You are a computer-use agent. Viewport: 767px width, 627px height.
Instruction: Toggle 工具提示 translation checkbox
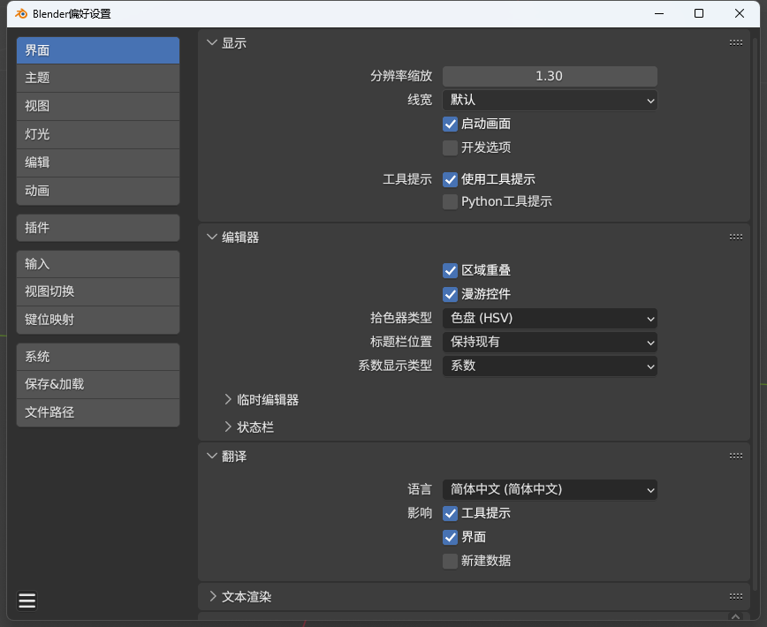tap(450, 513)
